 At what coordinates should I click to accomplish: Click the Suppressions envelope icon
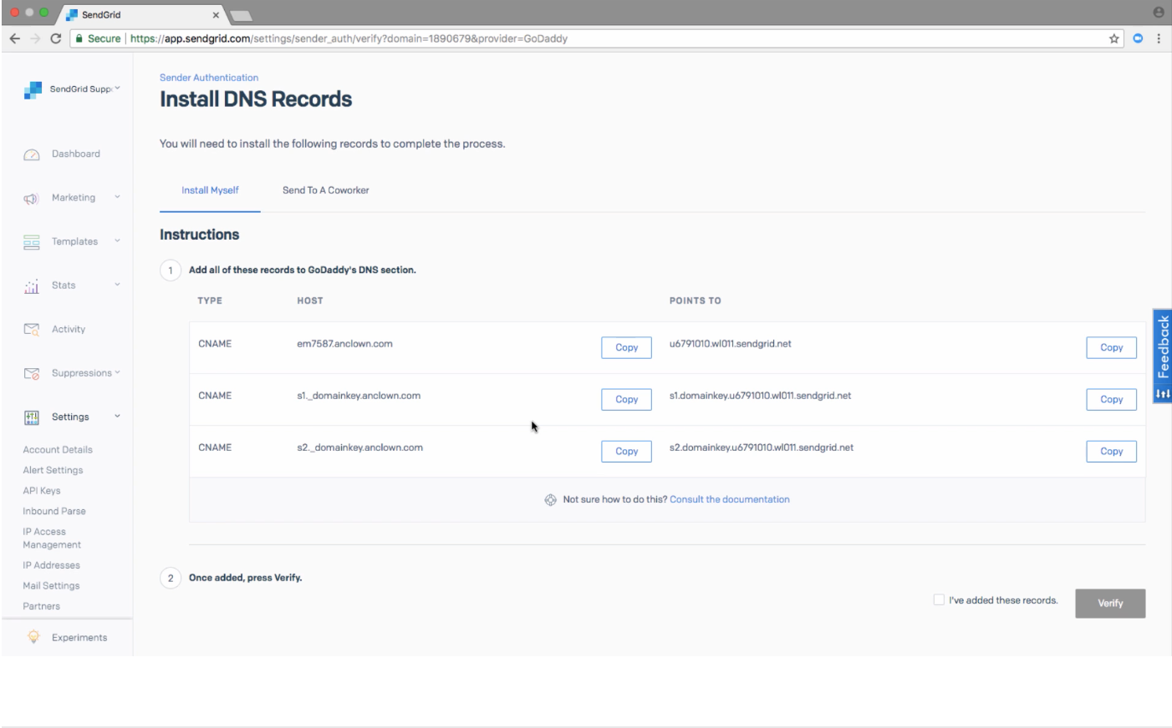pos(32,373)
